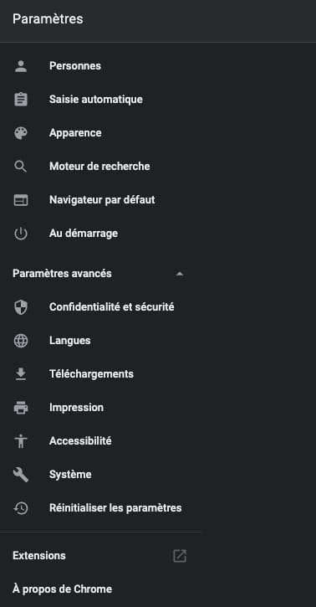Click the download arrow icon for Téléchargements
316x607 pixels.
click(20, 374)
